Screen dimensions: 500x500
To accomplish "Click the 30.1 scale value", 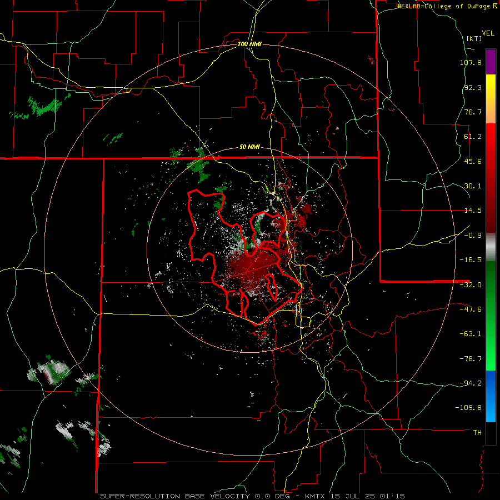I will [473, 186].
